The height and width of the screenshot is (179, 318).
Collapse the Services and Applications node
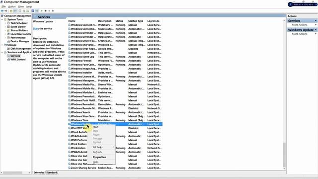[2, 52]
